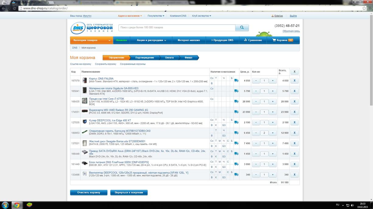
Task: Decrease quantity of Samsung memory
Action: (x=256, y=133)
